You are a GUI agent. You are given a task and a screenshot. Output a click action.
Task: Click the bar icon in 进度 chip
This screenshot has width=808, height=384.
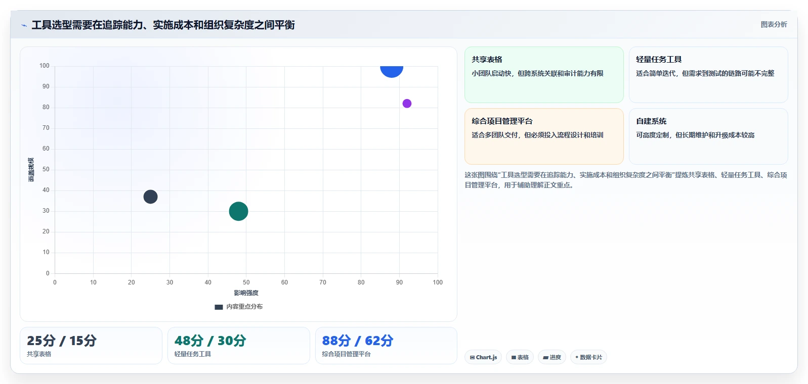[546, 357]
